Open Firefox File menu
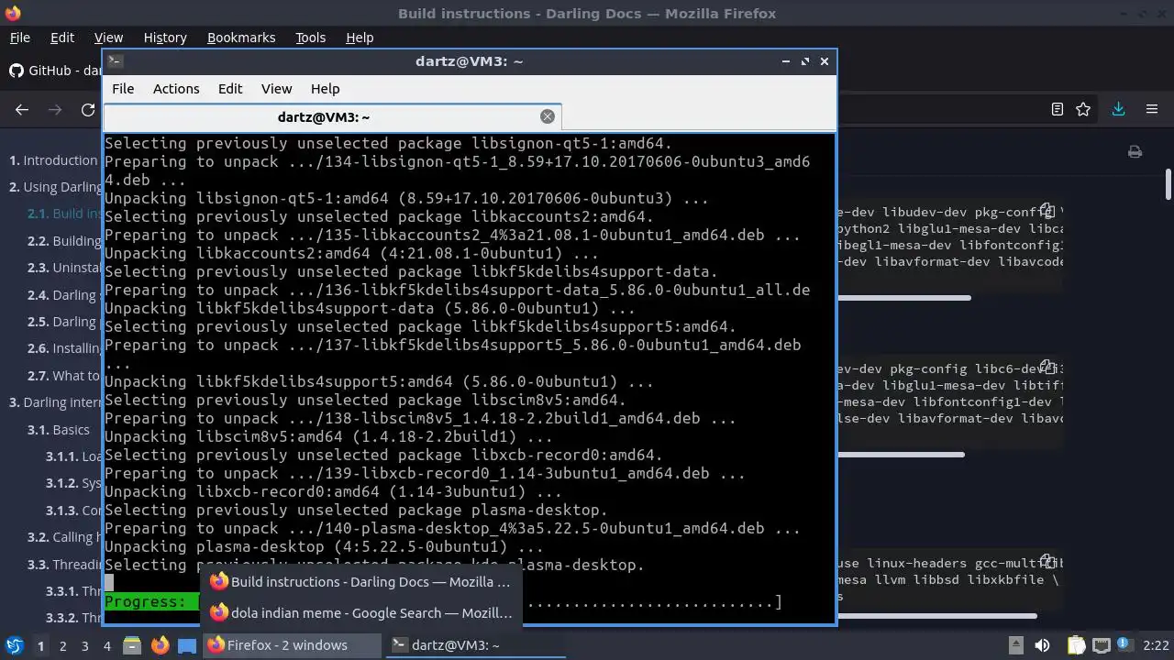Viewport: 1174px width, 660px height. click(19, 38)
